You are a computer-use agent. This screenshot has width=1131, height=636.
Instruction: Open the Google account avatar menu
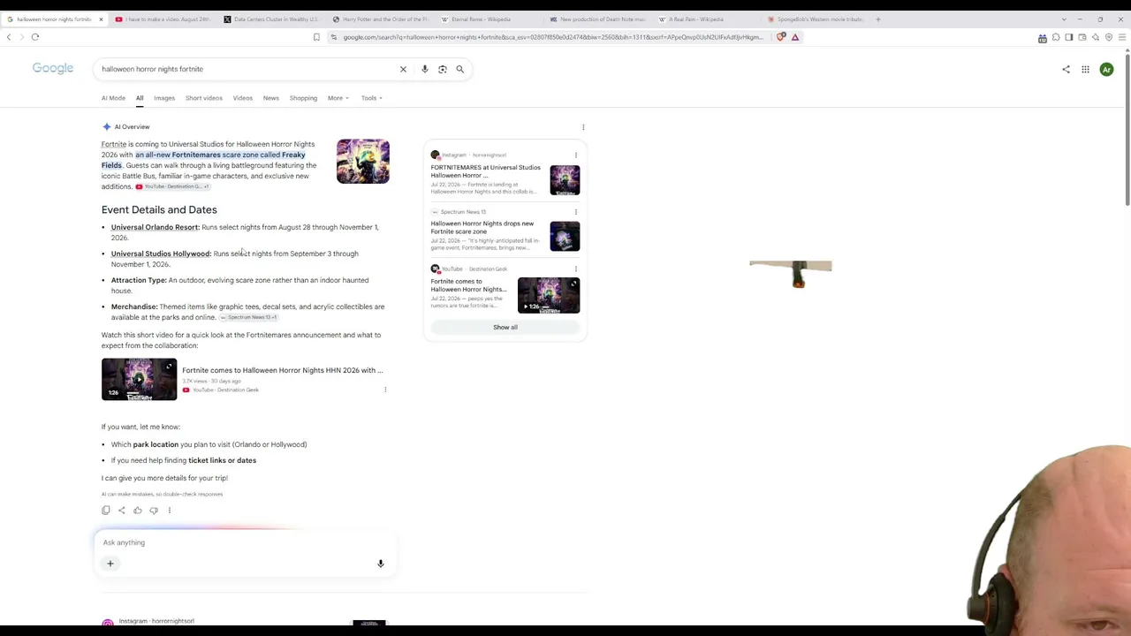(x=1106, y=69)
